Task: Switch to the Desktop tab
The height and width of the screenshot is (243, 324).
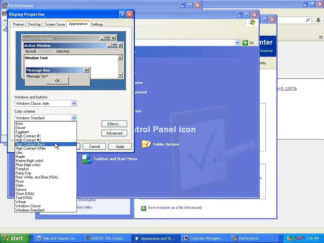Action: (x=34, y=24)
